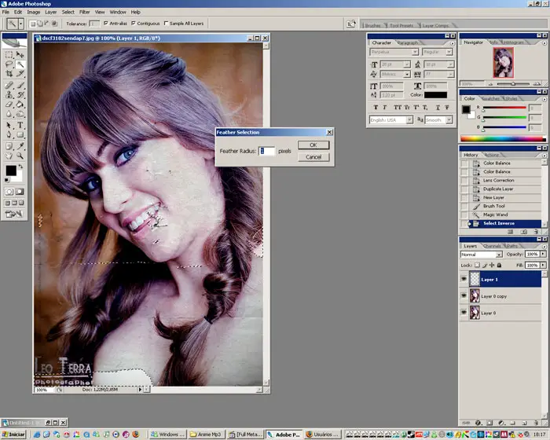Screen dimensions: 550x440
Task: Open the Filter menu
Action: coord(85,13)
